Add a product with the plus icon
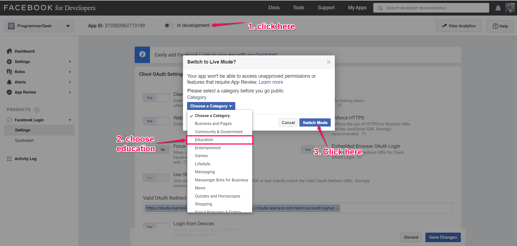 [37, 110]
